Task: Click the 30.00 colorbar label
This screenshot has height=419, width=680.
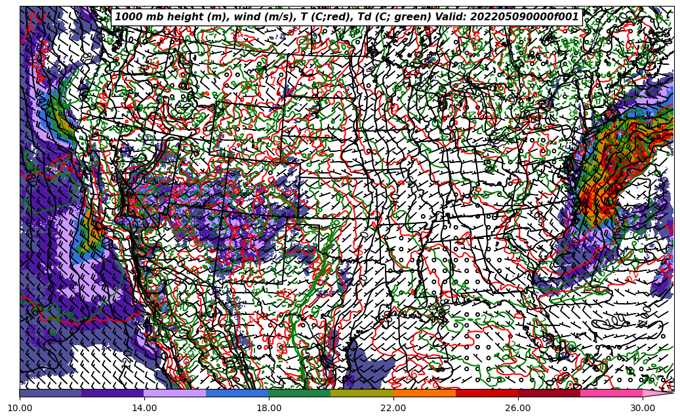Action: tap(642, 408)
